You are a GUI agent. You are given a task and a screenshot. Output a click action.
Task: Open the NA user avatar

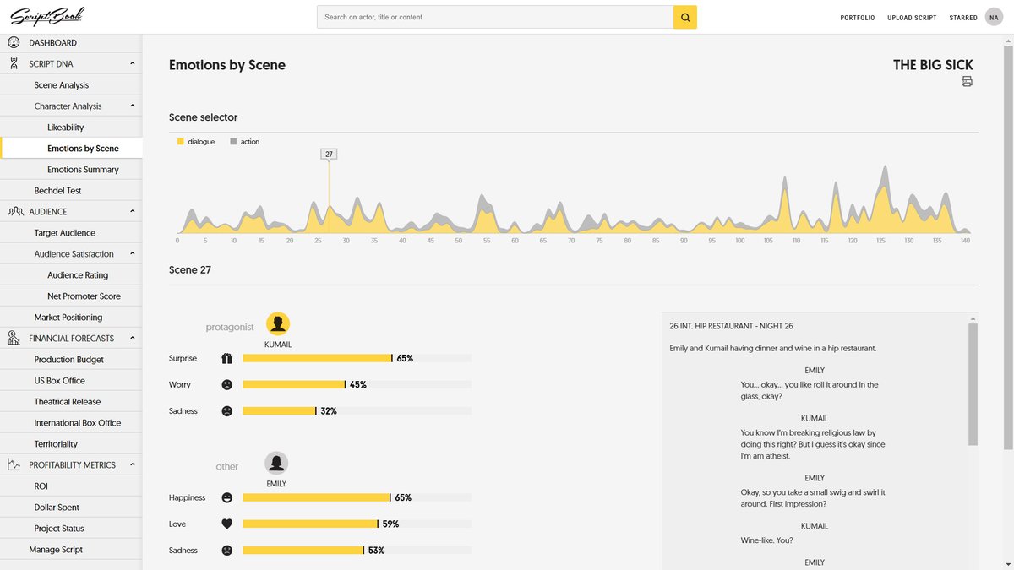994,18
